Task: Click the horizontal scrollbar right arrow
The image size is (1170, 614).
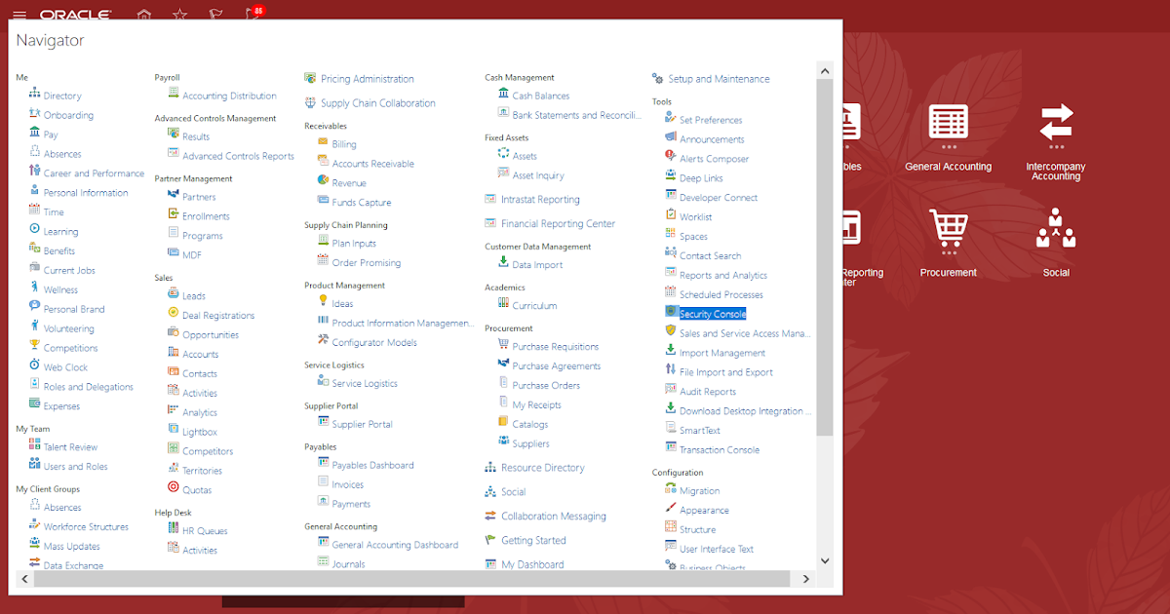Action: pos(805,578)
